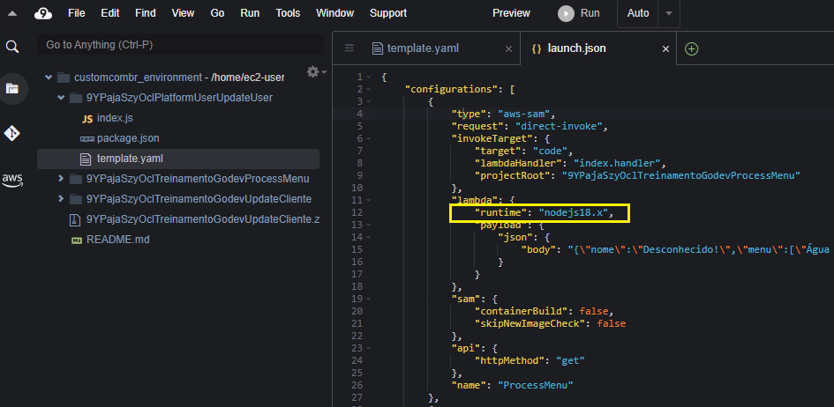Screen dimensions: 834x407
Task: Fold configurations block at line 2
Action: 369,89
